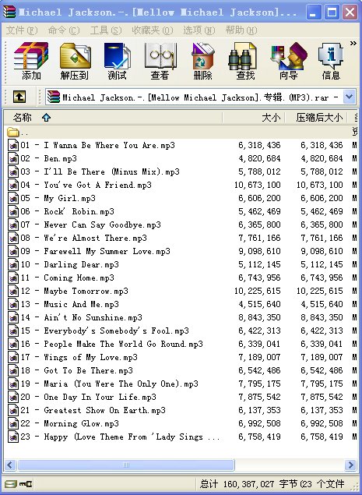Select file 06 - Rock' Robin.mp3
The width and height of the screenshot is (362, 495).
pyautogui.click(x=67, y=211)
